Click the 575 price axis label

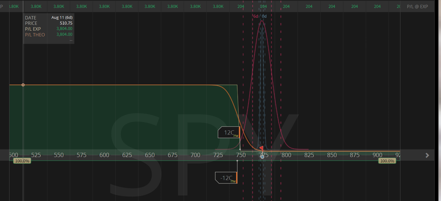[81, 155]
